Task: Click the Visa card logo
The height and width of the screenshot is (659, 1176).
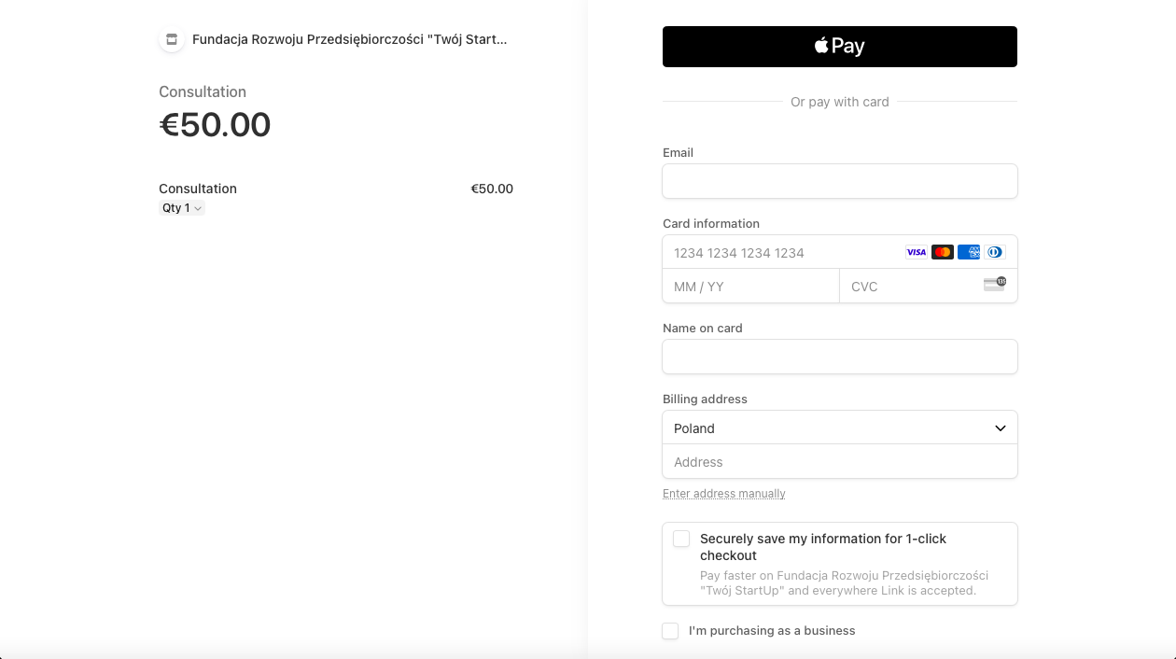Action: (917, 252)
